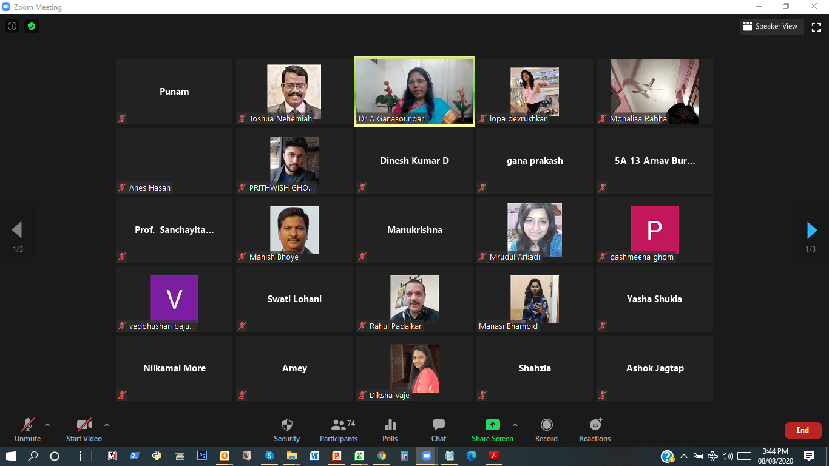Image resolution: width=829 pixels, height=466 pixels.
Task: Open Skype from the taskbar
Action: [x=269, y=456]
